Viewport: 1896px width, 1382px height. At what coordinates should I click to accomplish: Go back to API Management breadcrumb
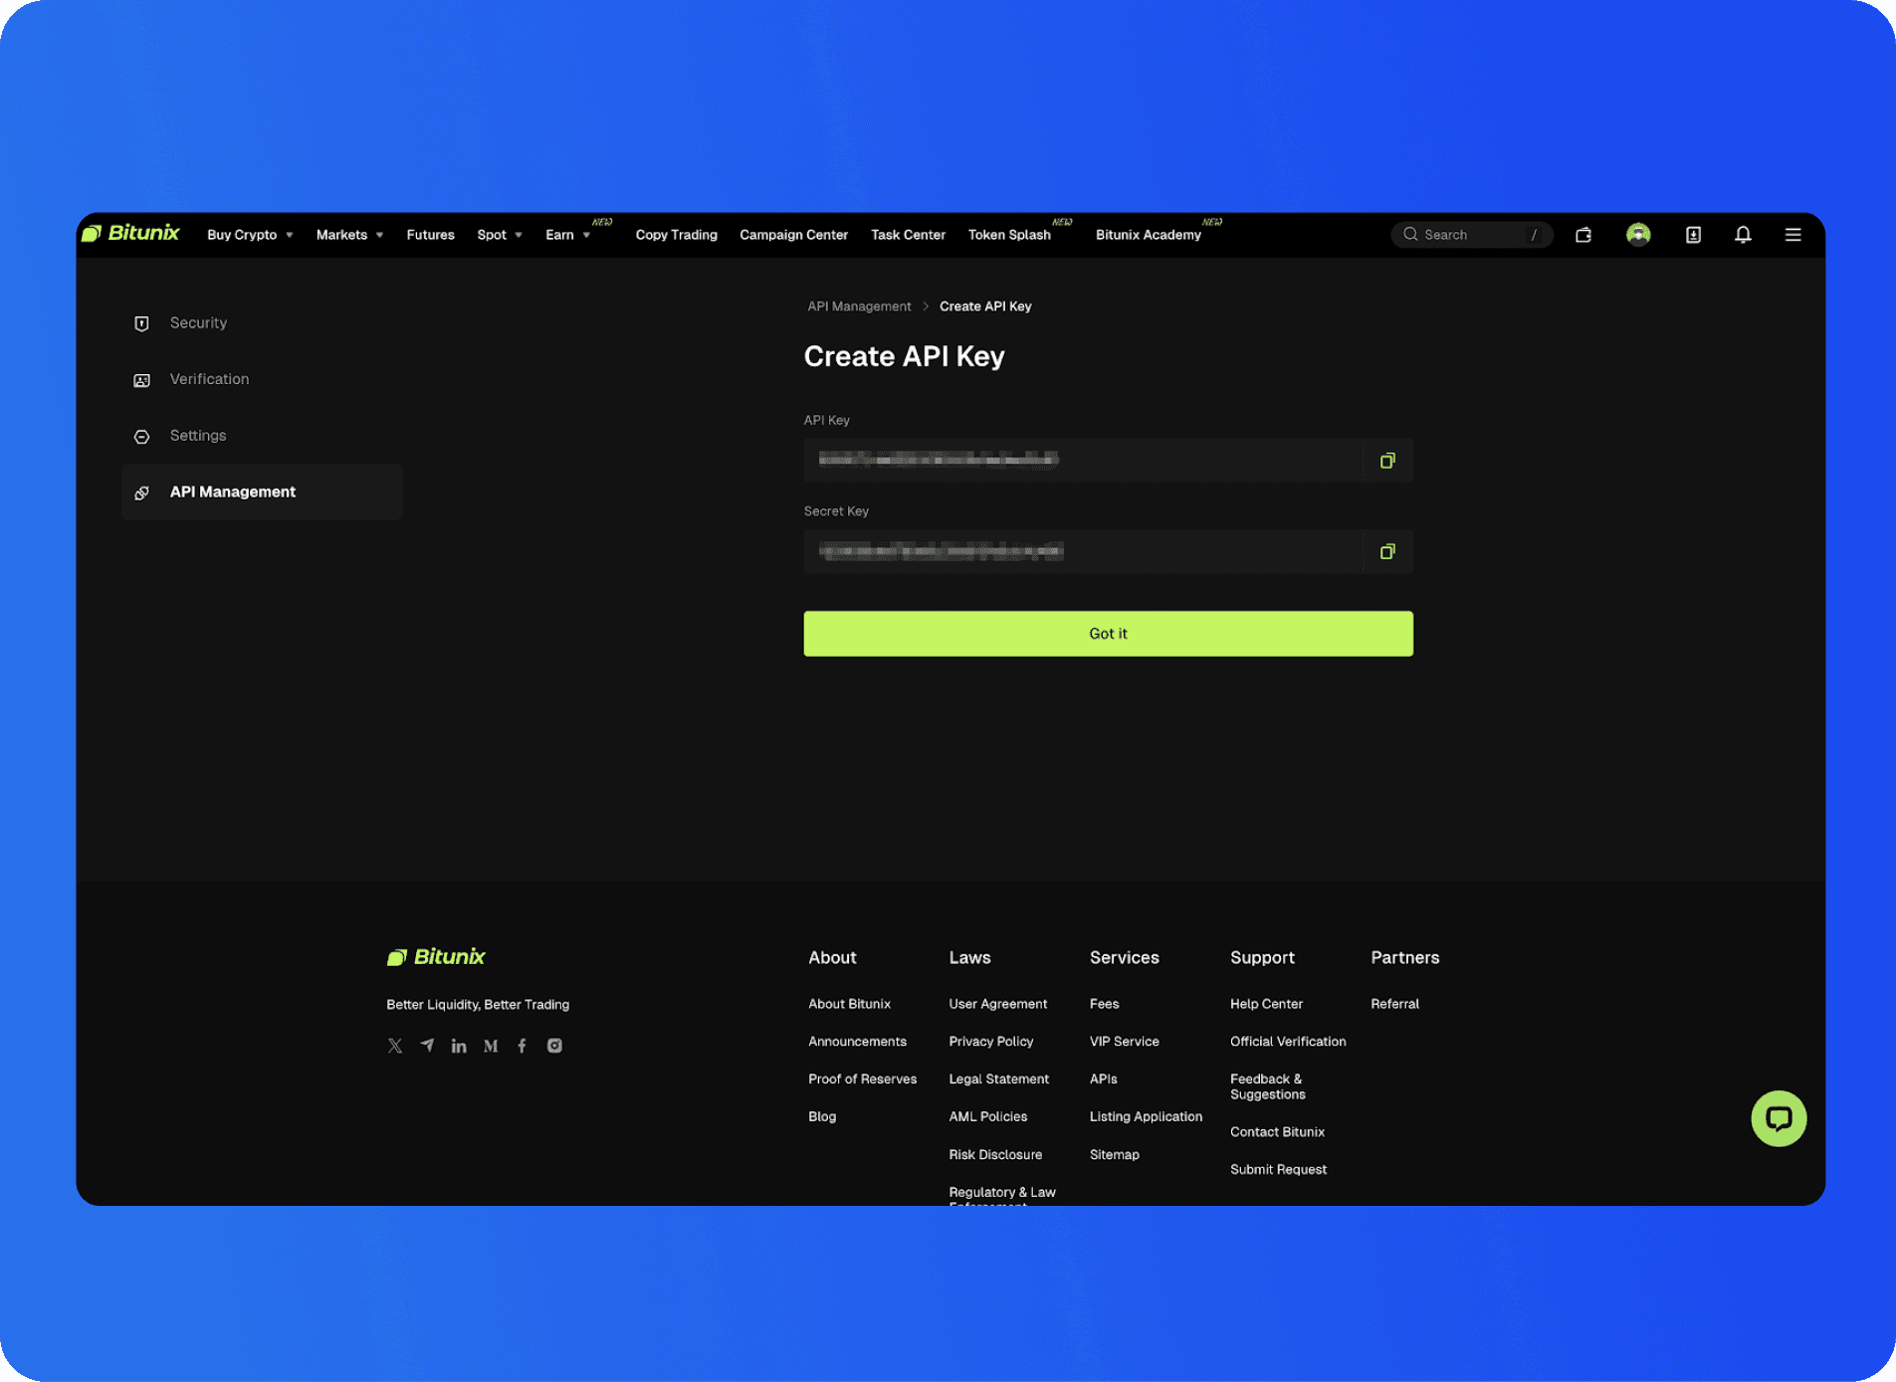[x=859, y=306]
